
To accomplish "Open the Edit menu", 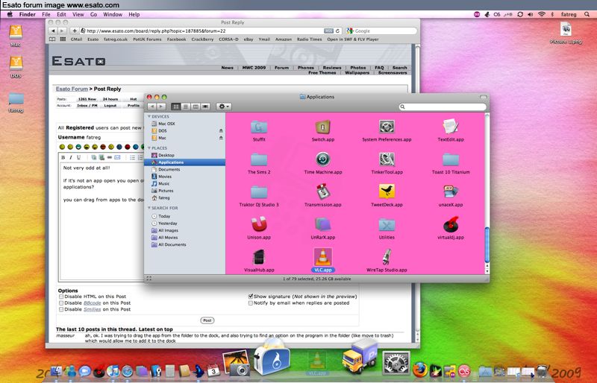I will coord(61,14).
